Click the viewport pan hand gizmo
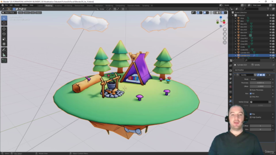The width and height of the screenshot is (276, 155). point(225,34)
